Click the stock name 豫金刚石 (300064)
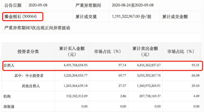 [x=21, y=17]
